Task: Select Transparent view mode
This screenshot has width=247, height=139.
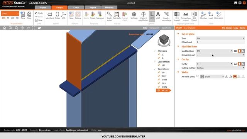Action: 154,28
